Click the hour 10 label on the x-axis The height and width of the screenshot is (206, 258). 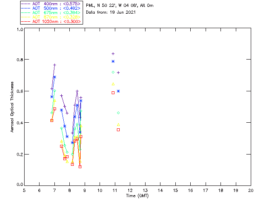pos(100,190)
